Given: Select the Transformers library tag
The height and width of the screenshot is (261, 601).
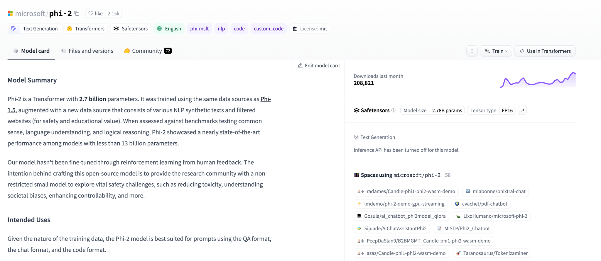Looking at the screenshot, I should (x=86, y=29).
